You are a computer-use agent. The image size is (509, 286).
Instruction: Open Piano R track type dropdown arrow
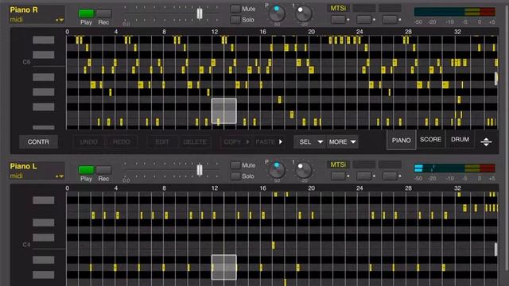click(x=60, y=20)
